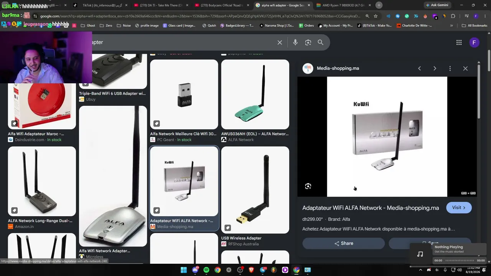The height and width of the screenshot is (276, 491).
Task: View site information in address bar
Action: tap(35, 16)
